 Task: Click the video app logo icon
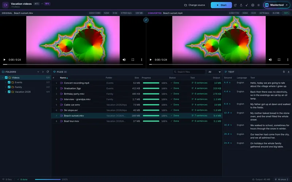pos(5,5)
